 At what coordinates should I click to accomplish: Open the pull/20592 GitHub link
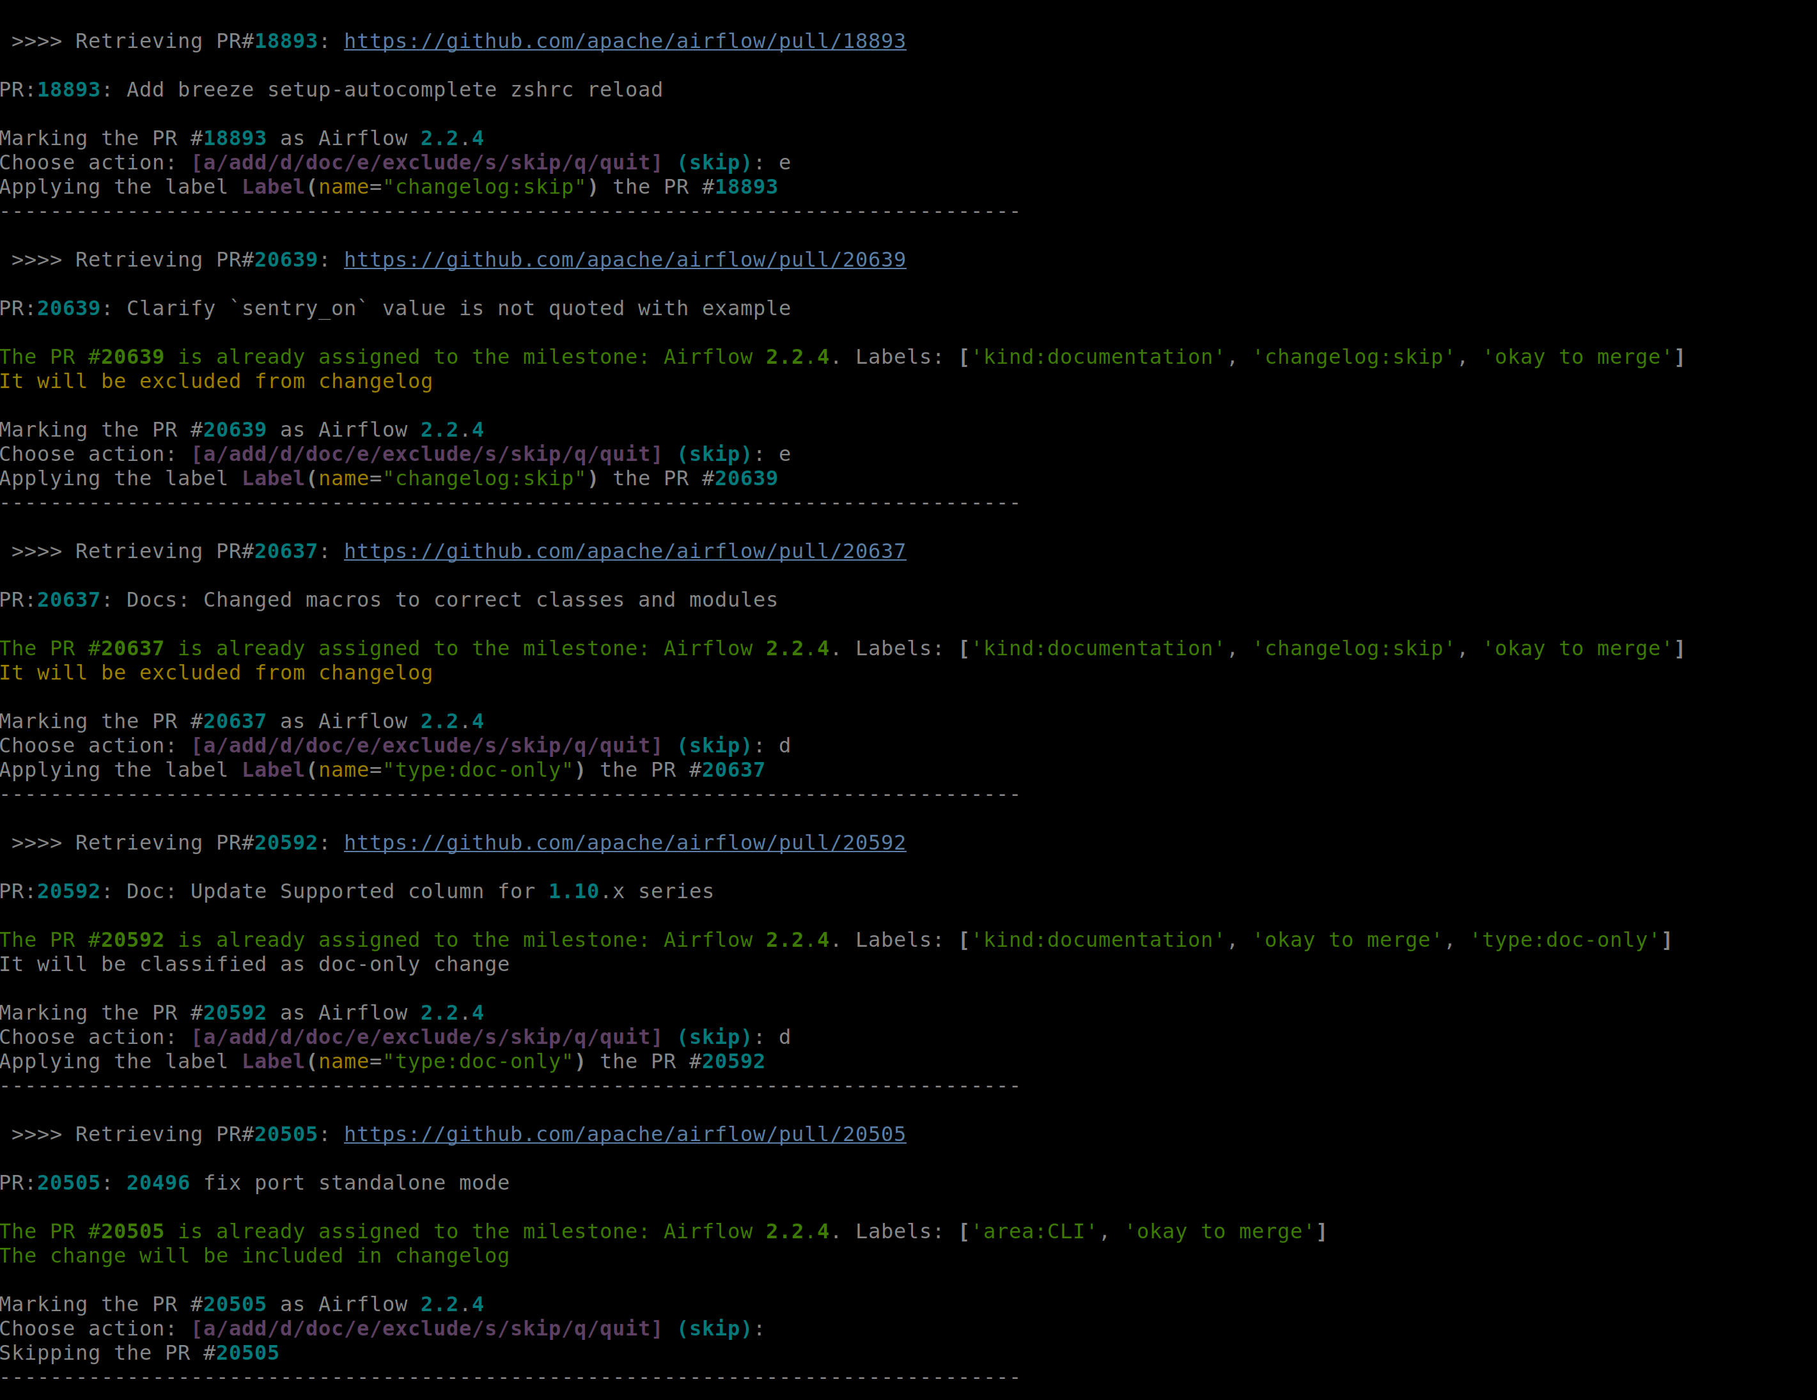(624, 843)
